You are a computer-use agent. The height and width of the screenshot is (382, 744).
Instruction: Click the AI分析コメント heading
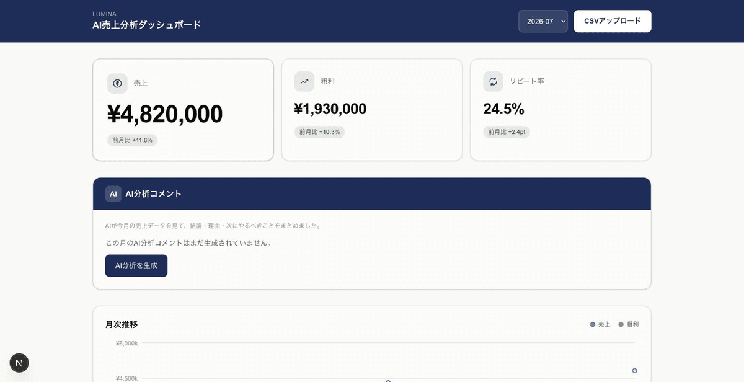point(154,194)
